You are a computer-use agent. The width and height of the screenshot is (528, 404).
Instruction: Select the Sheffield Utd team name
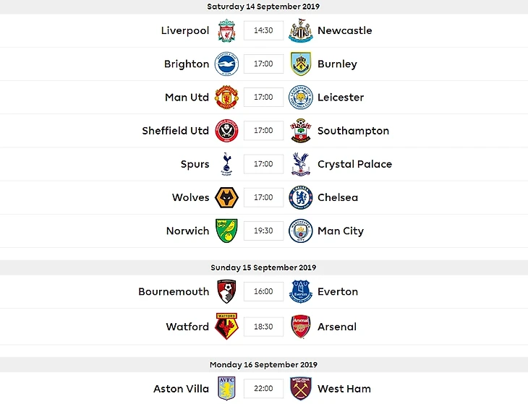[175, 131]
